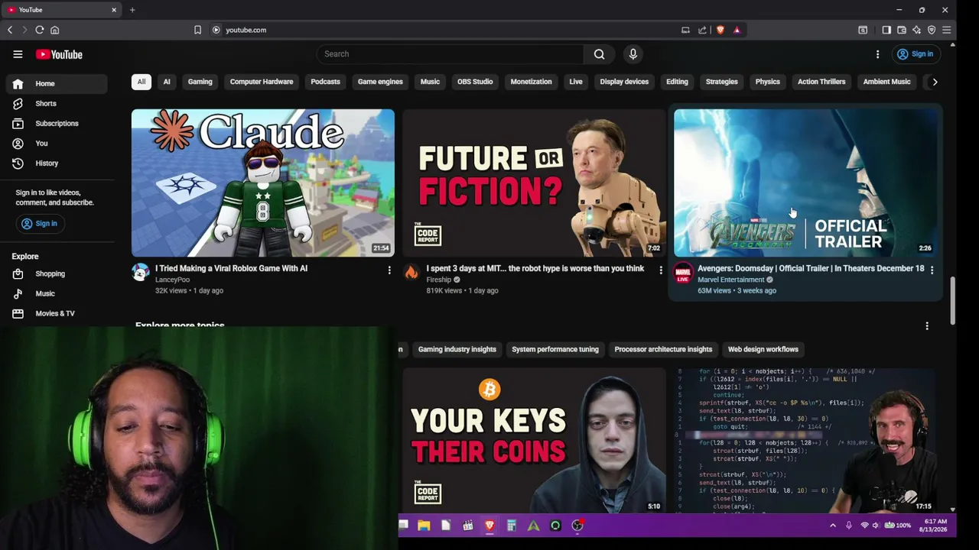Open Subscriptions in the sidebar

click(57, 124)
